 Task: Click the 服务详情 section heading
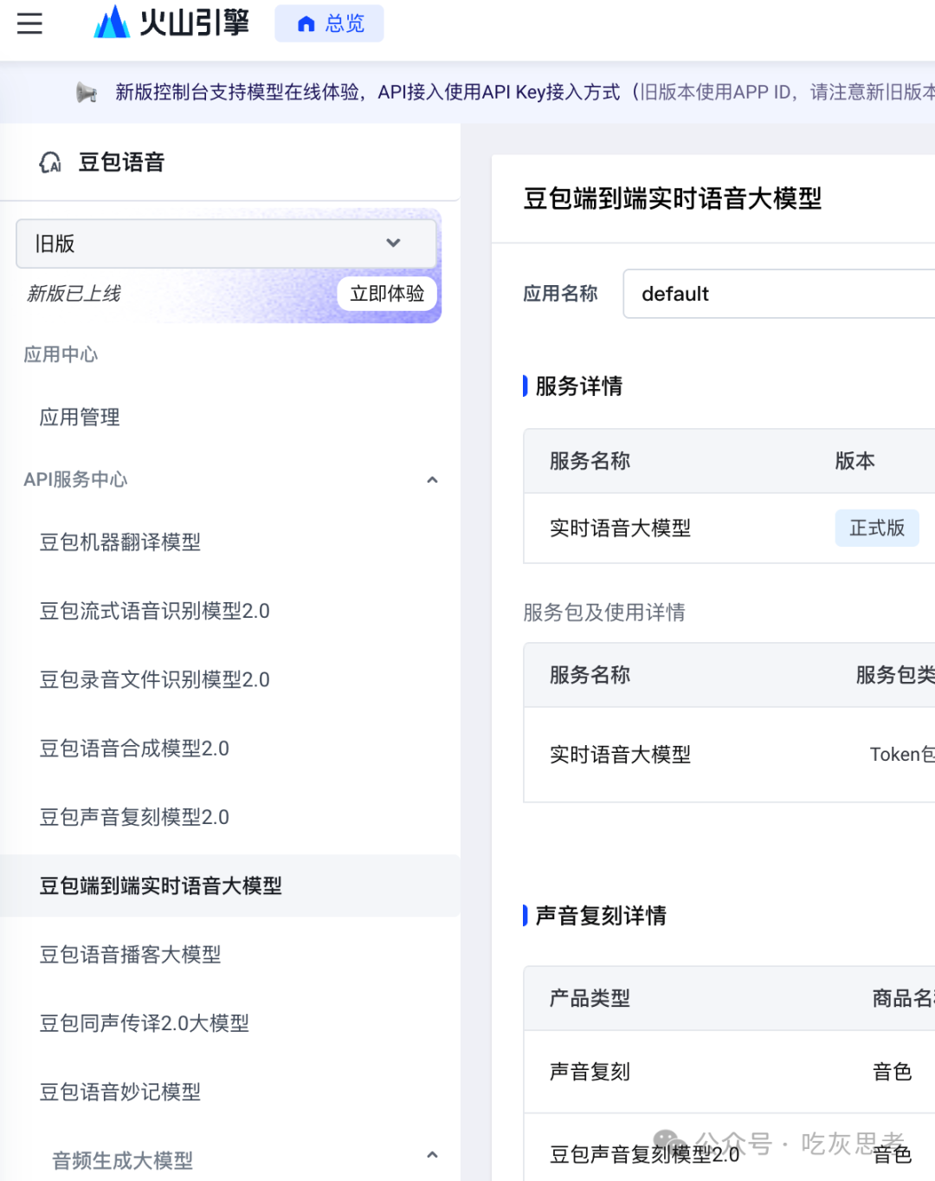pyautogui.click(x=578, y=386)
